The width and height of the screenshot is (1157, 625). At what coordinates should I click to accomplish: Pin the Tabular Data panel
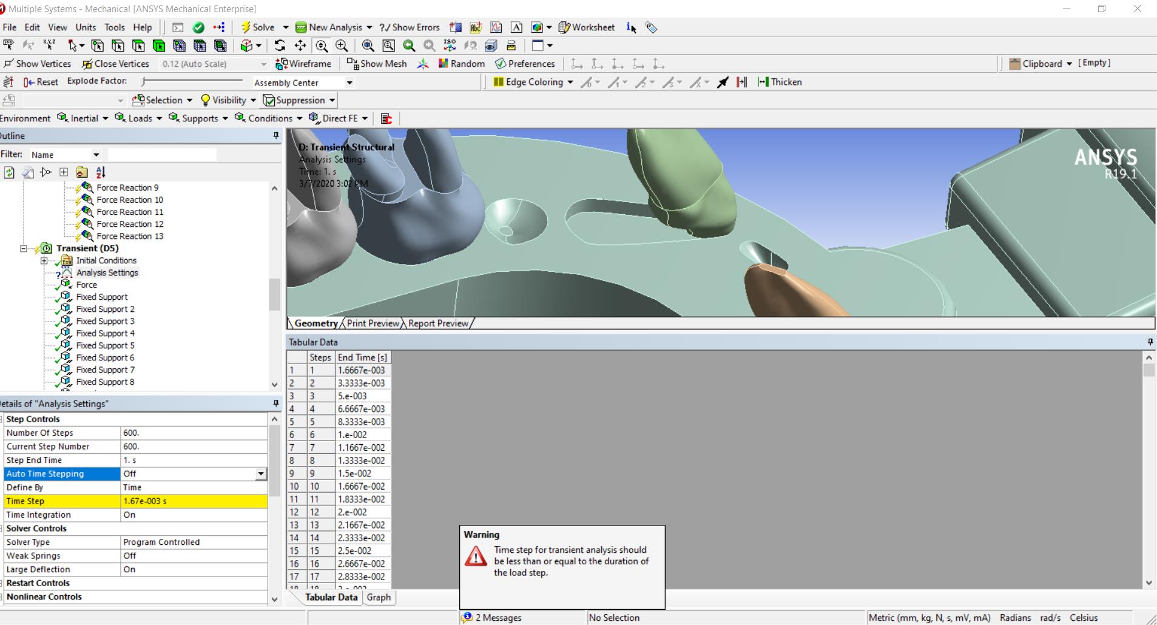1150,342
